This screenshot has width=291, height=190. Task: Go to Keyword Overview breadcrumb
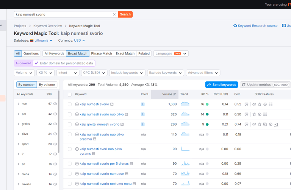coord(47,26)
